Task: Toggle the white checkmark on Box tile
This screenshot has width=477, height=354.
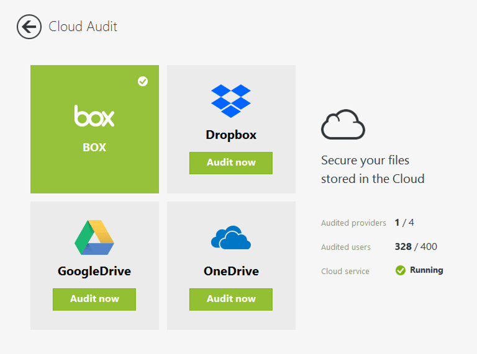Action: [143, 81]
